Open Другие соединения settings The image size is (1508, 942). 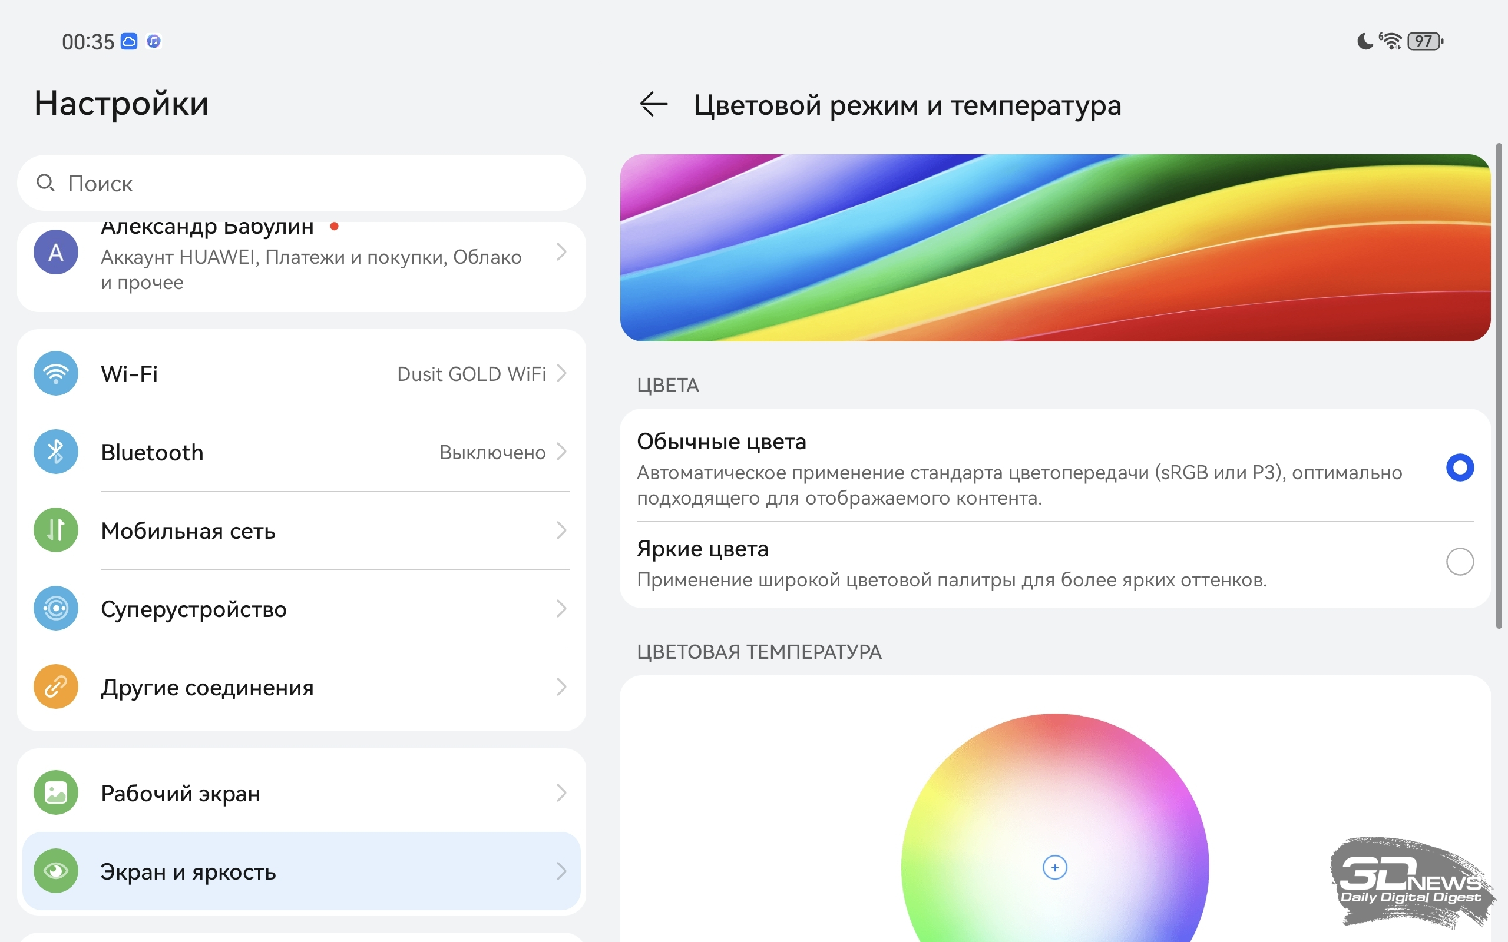coord(302,687)
